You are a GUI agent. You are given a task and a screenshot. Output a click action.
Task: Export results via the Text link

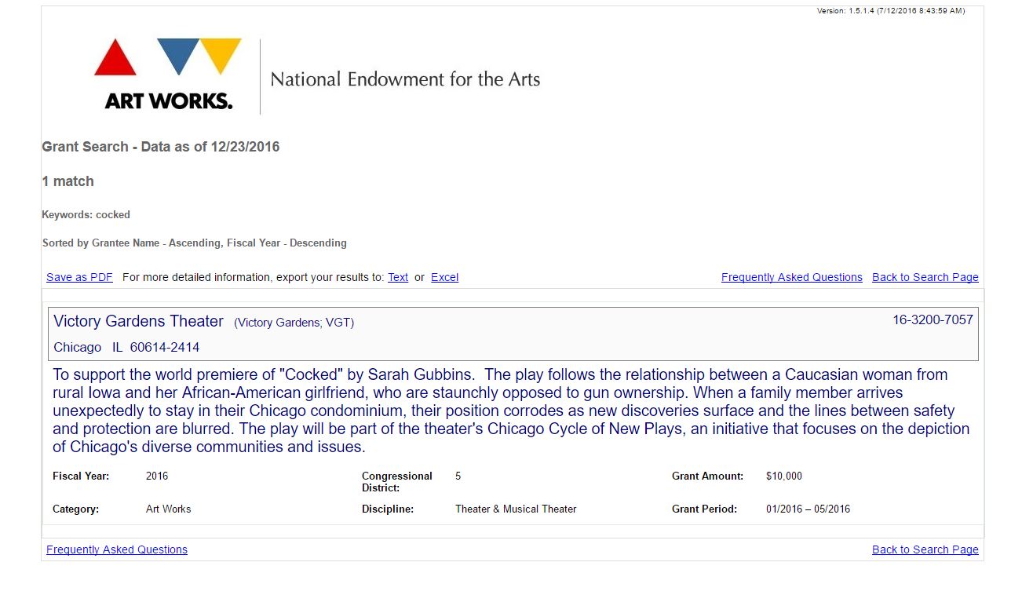point(398,277)
